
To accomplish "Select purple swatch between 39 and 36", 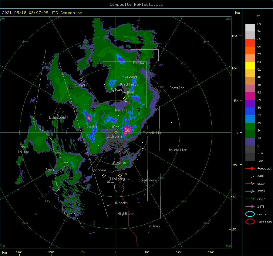I will (x=250, y=103).
